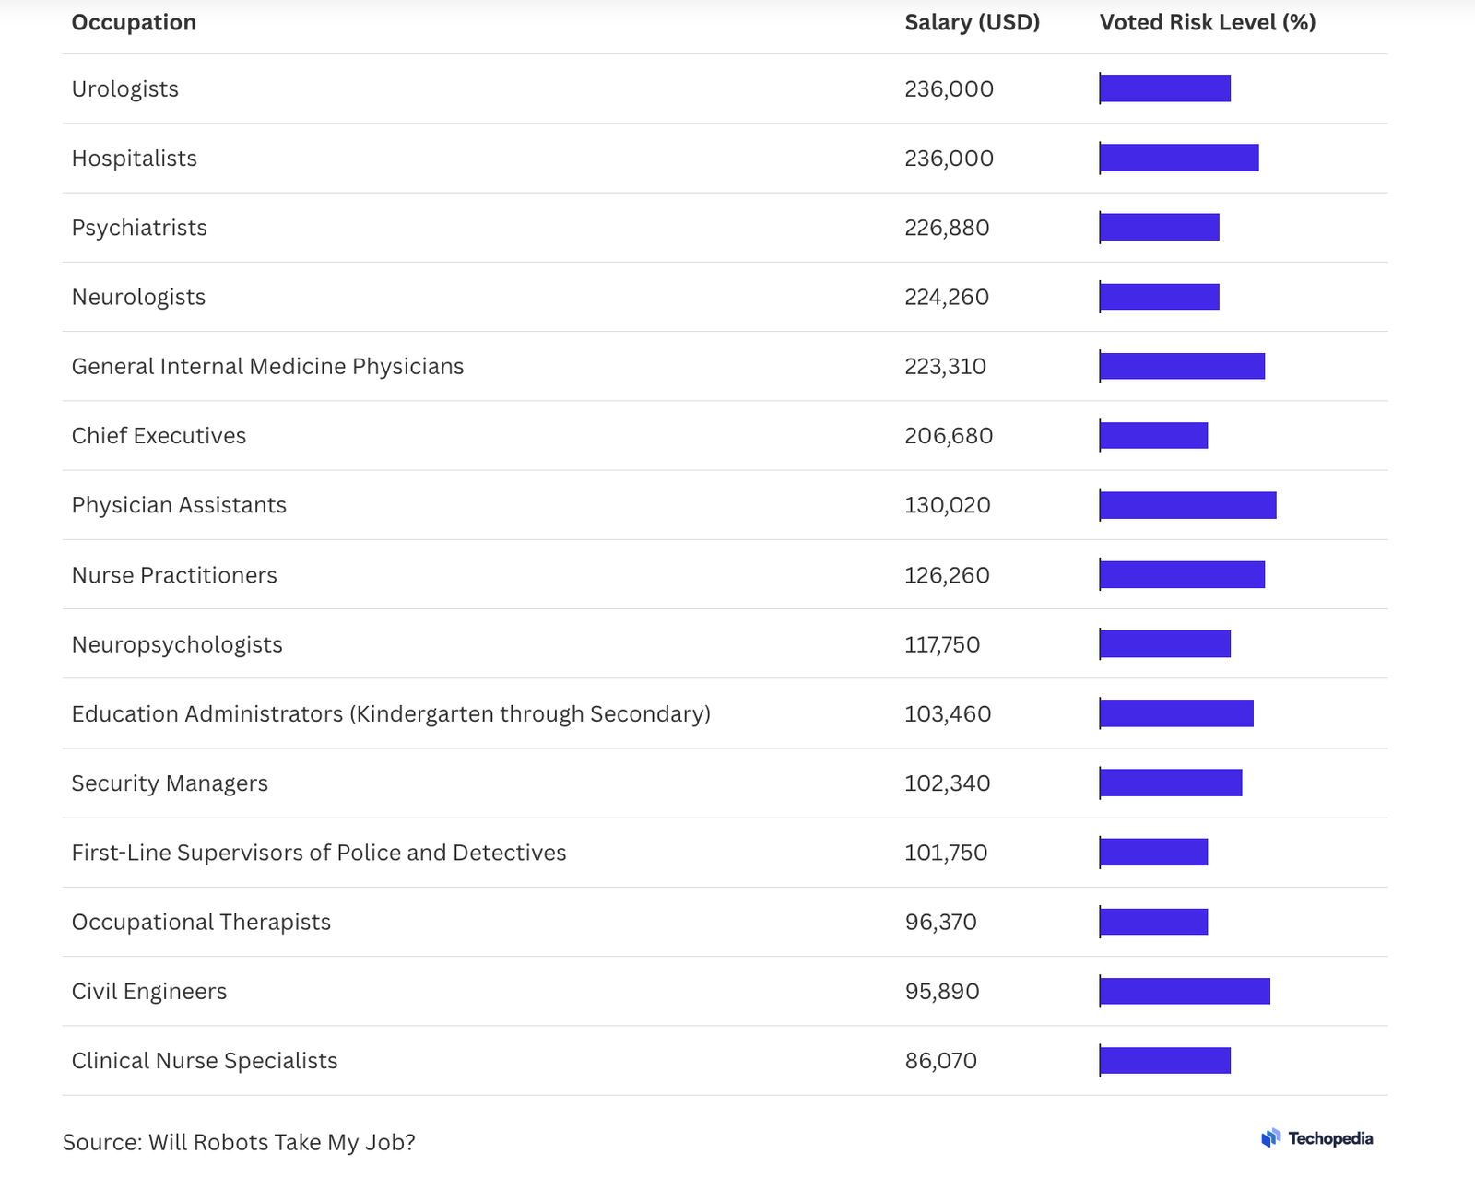Click the salary value 206,680
Viewport: 1475px width, 1201px height.
(x=949, y=436)
